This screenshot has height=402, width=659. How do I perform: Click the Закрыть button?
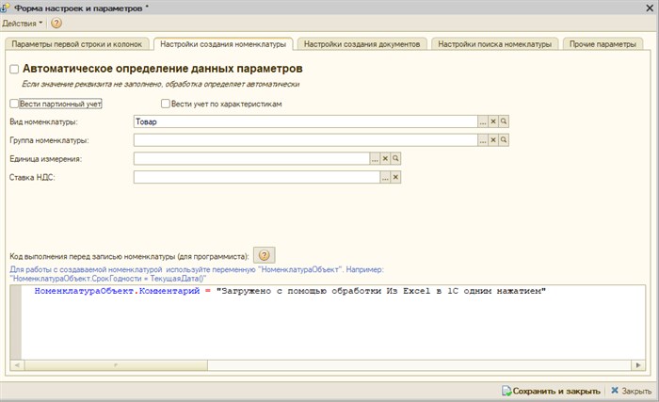pyautogui.click(x=632, y=391)
